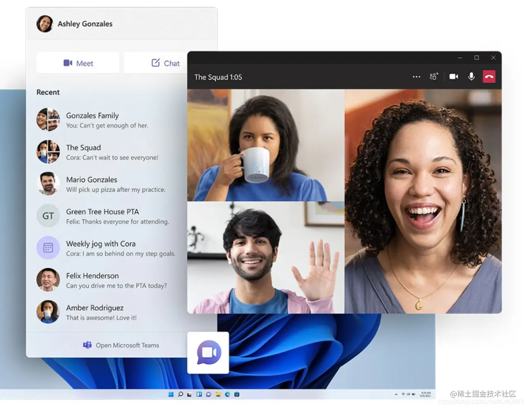Open the Green Tree House PTA chat
The width and height of the screenshot is (527, 409).
point(107,216)
